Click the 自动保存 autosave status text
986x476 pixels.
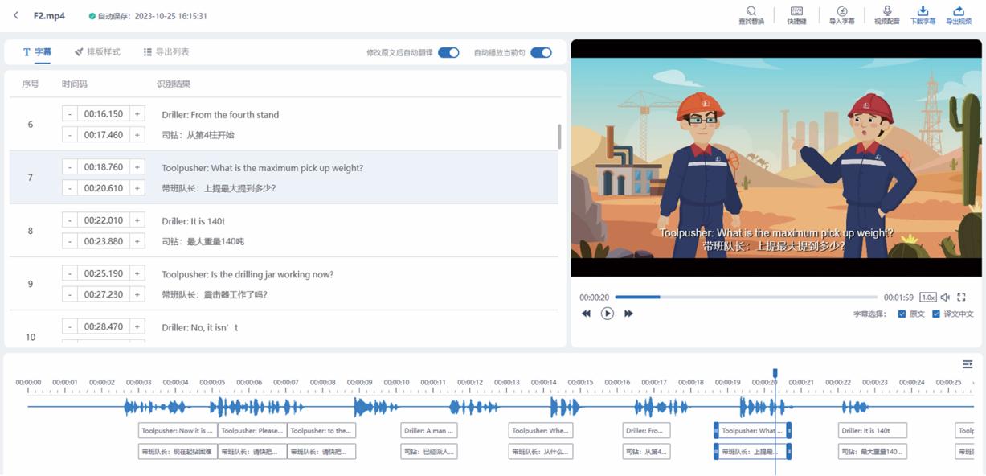[x=148, y=16]
